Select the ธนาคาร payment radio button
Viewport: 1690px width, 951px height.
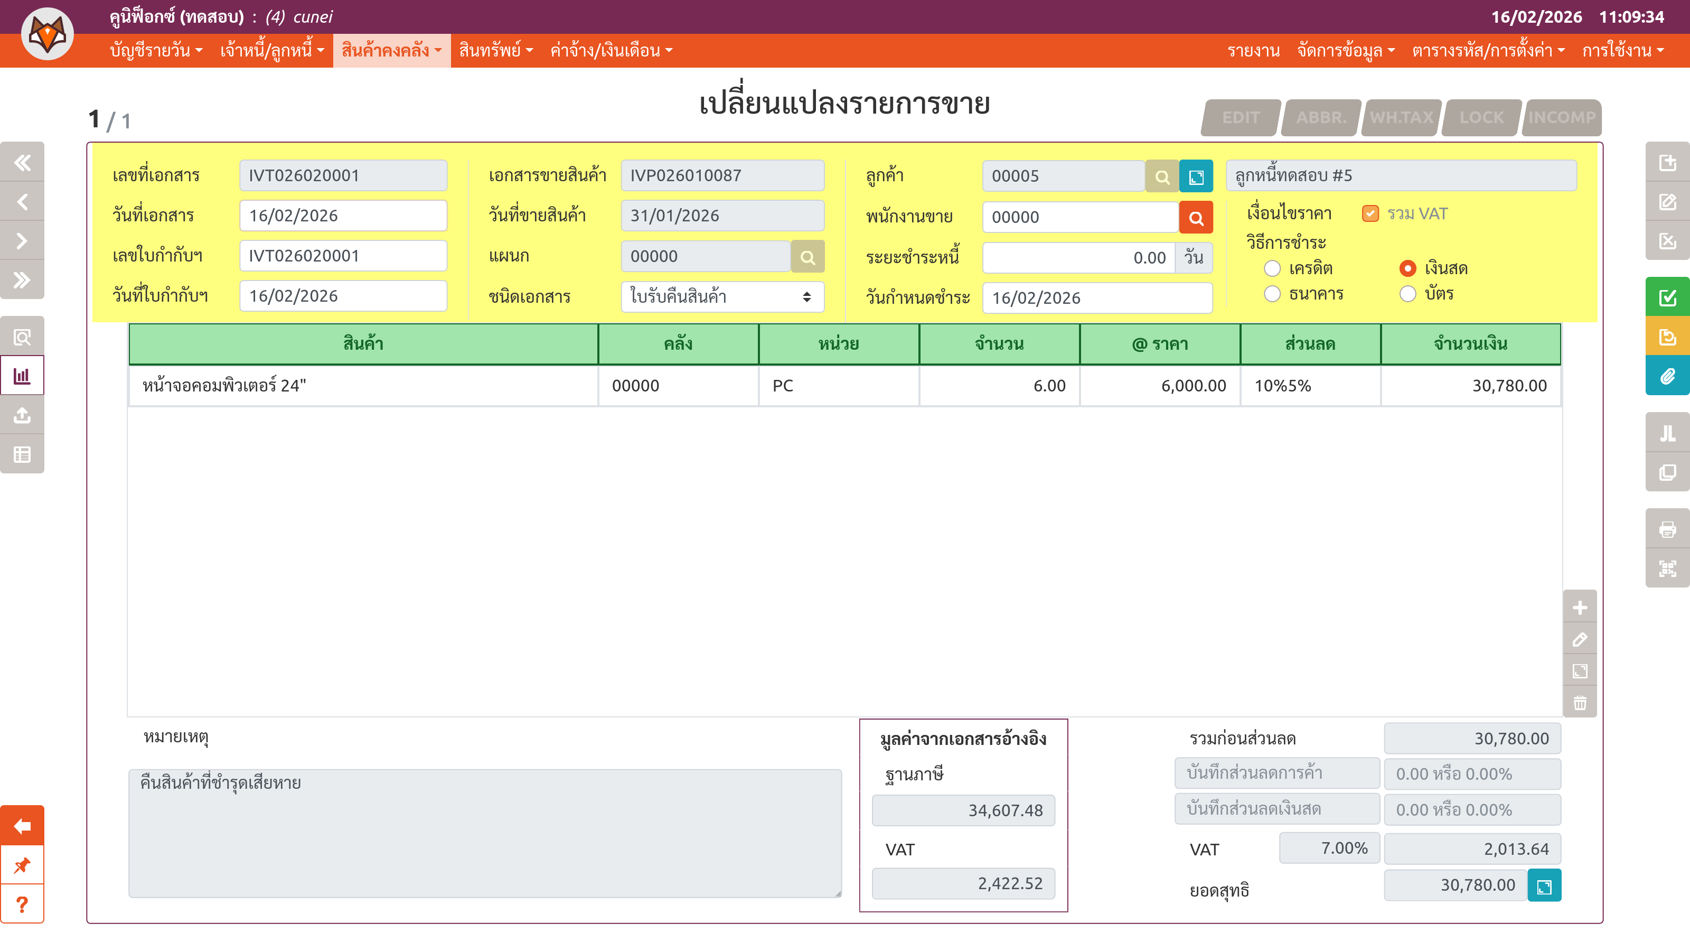1272,293
